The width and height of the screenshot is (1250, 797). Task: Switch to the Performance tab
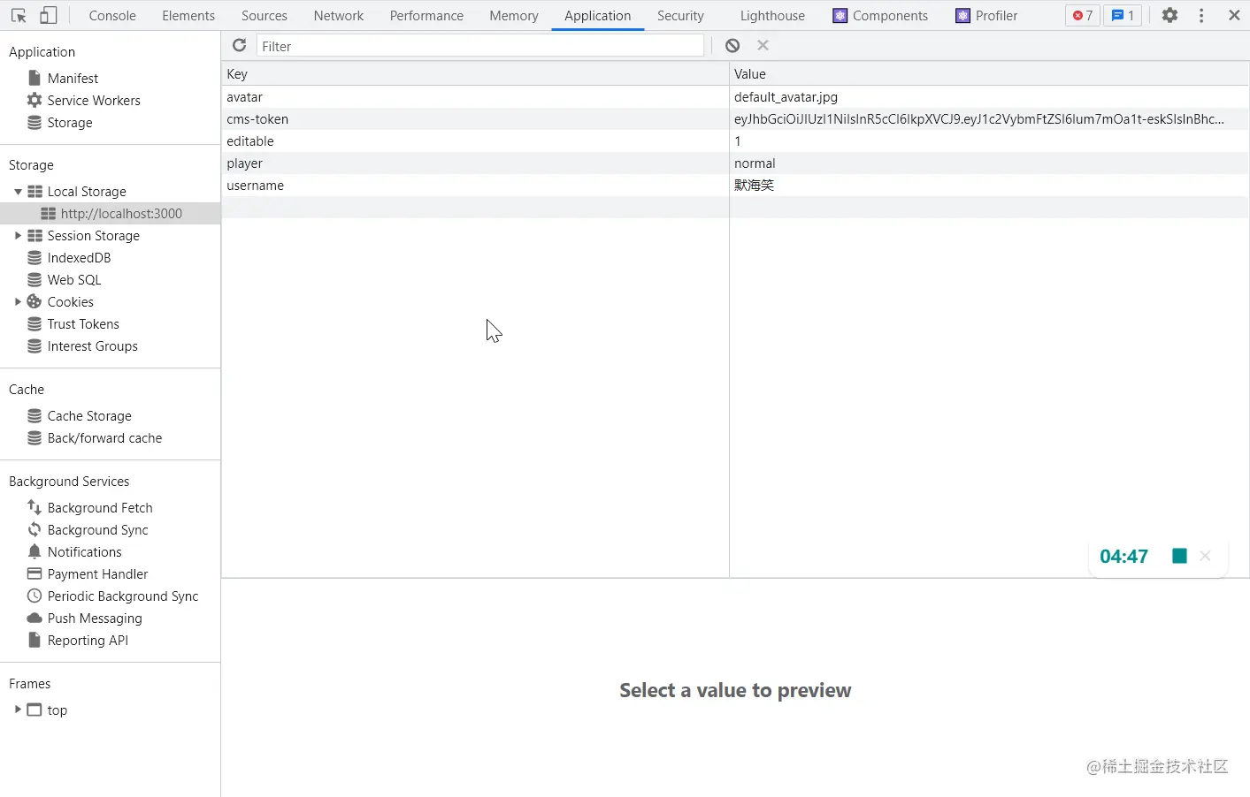[x=426, y=15]
